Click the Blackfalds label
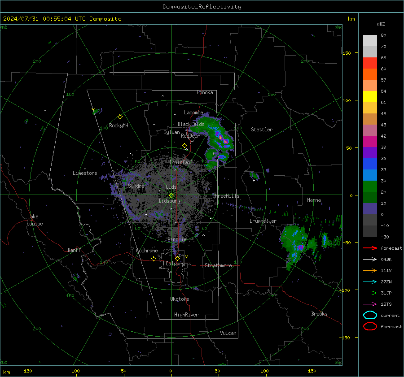The image size is (404, 377). point(191,124)
